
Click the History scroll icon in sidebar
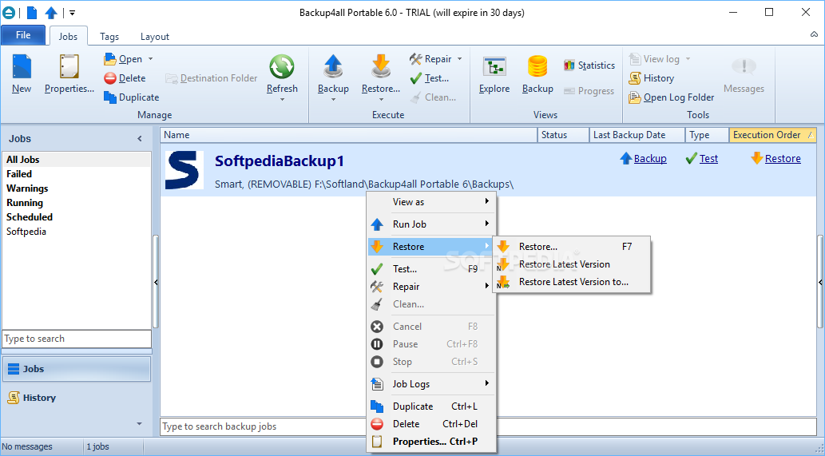[14, 398]
